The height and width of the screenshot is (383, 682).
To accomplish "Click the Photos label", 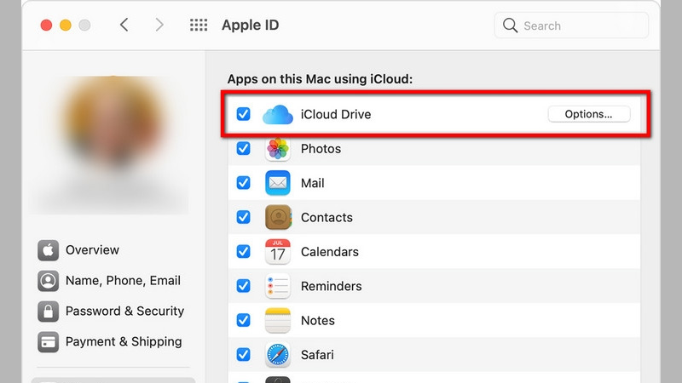I will click(x=321, y=149).
